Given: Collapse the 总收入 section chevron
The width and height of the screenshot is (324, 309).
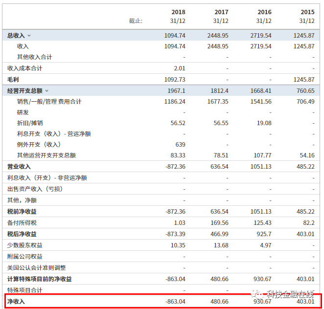Looking at the screenshot, I should (29, 36).
